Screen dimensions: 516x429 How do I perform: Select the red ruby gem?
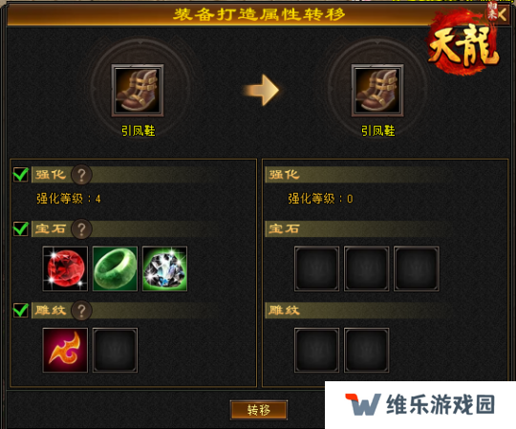coord(65,268)
